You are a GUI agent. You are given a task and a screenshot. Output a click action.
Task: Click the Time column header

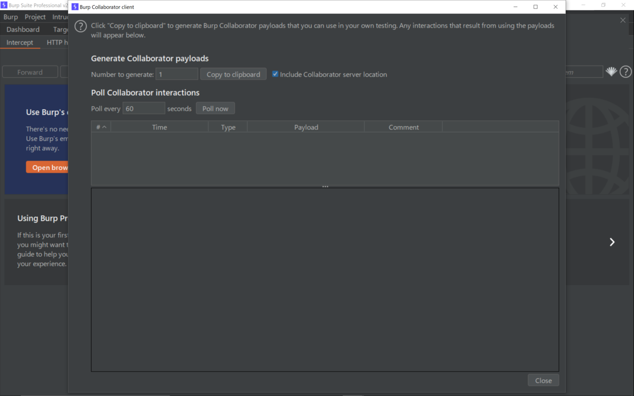coord(160,127)
